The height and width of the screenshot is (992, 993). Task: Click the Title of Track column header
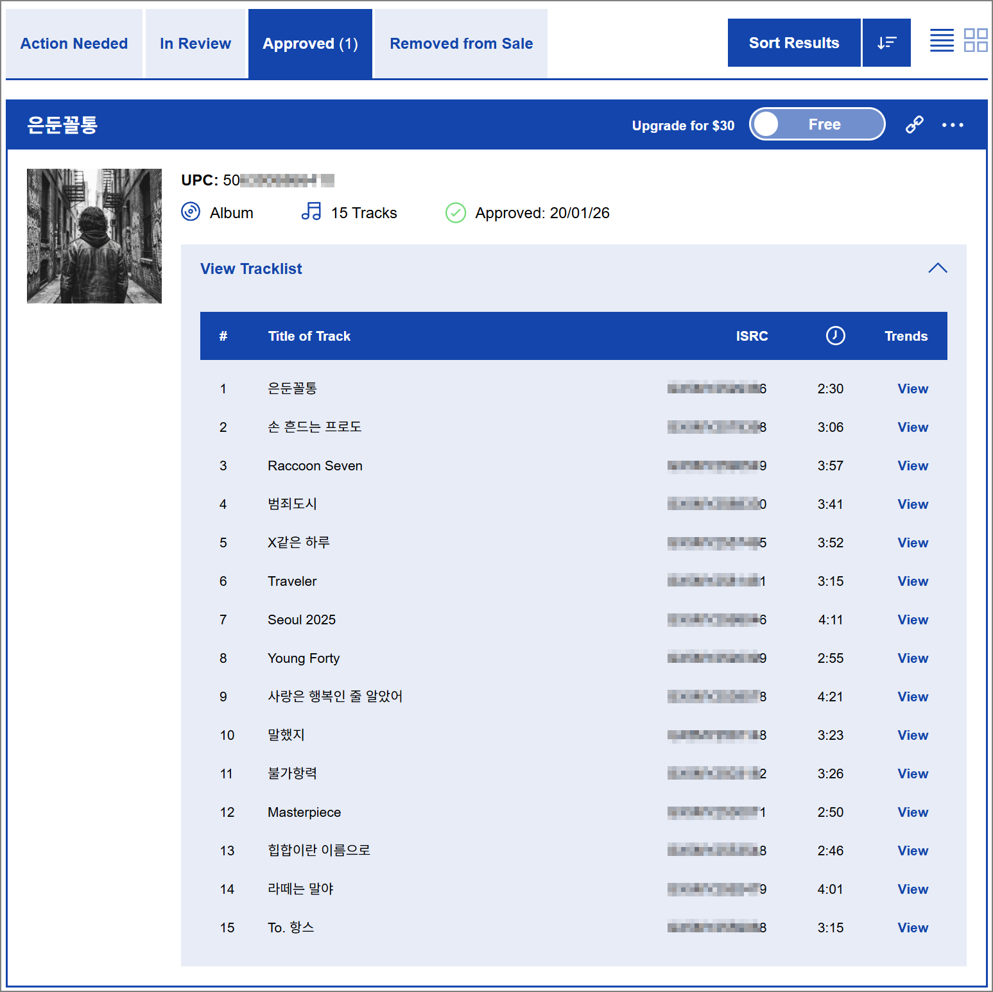[x=309, y=336]
